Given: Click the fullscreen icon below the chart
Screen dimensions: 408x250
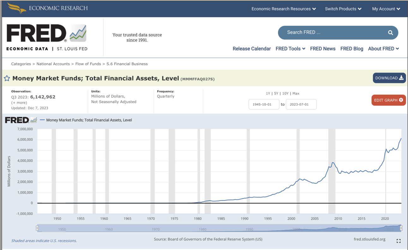Looking at the screenshot, I should coord(399,241).
